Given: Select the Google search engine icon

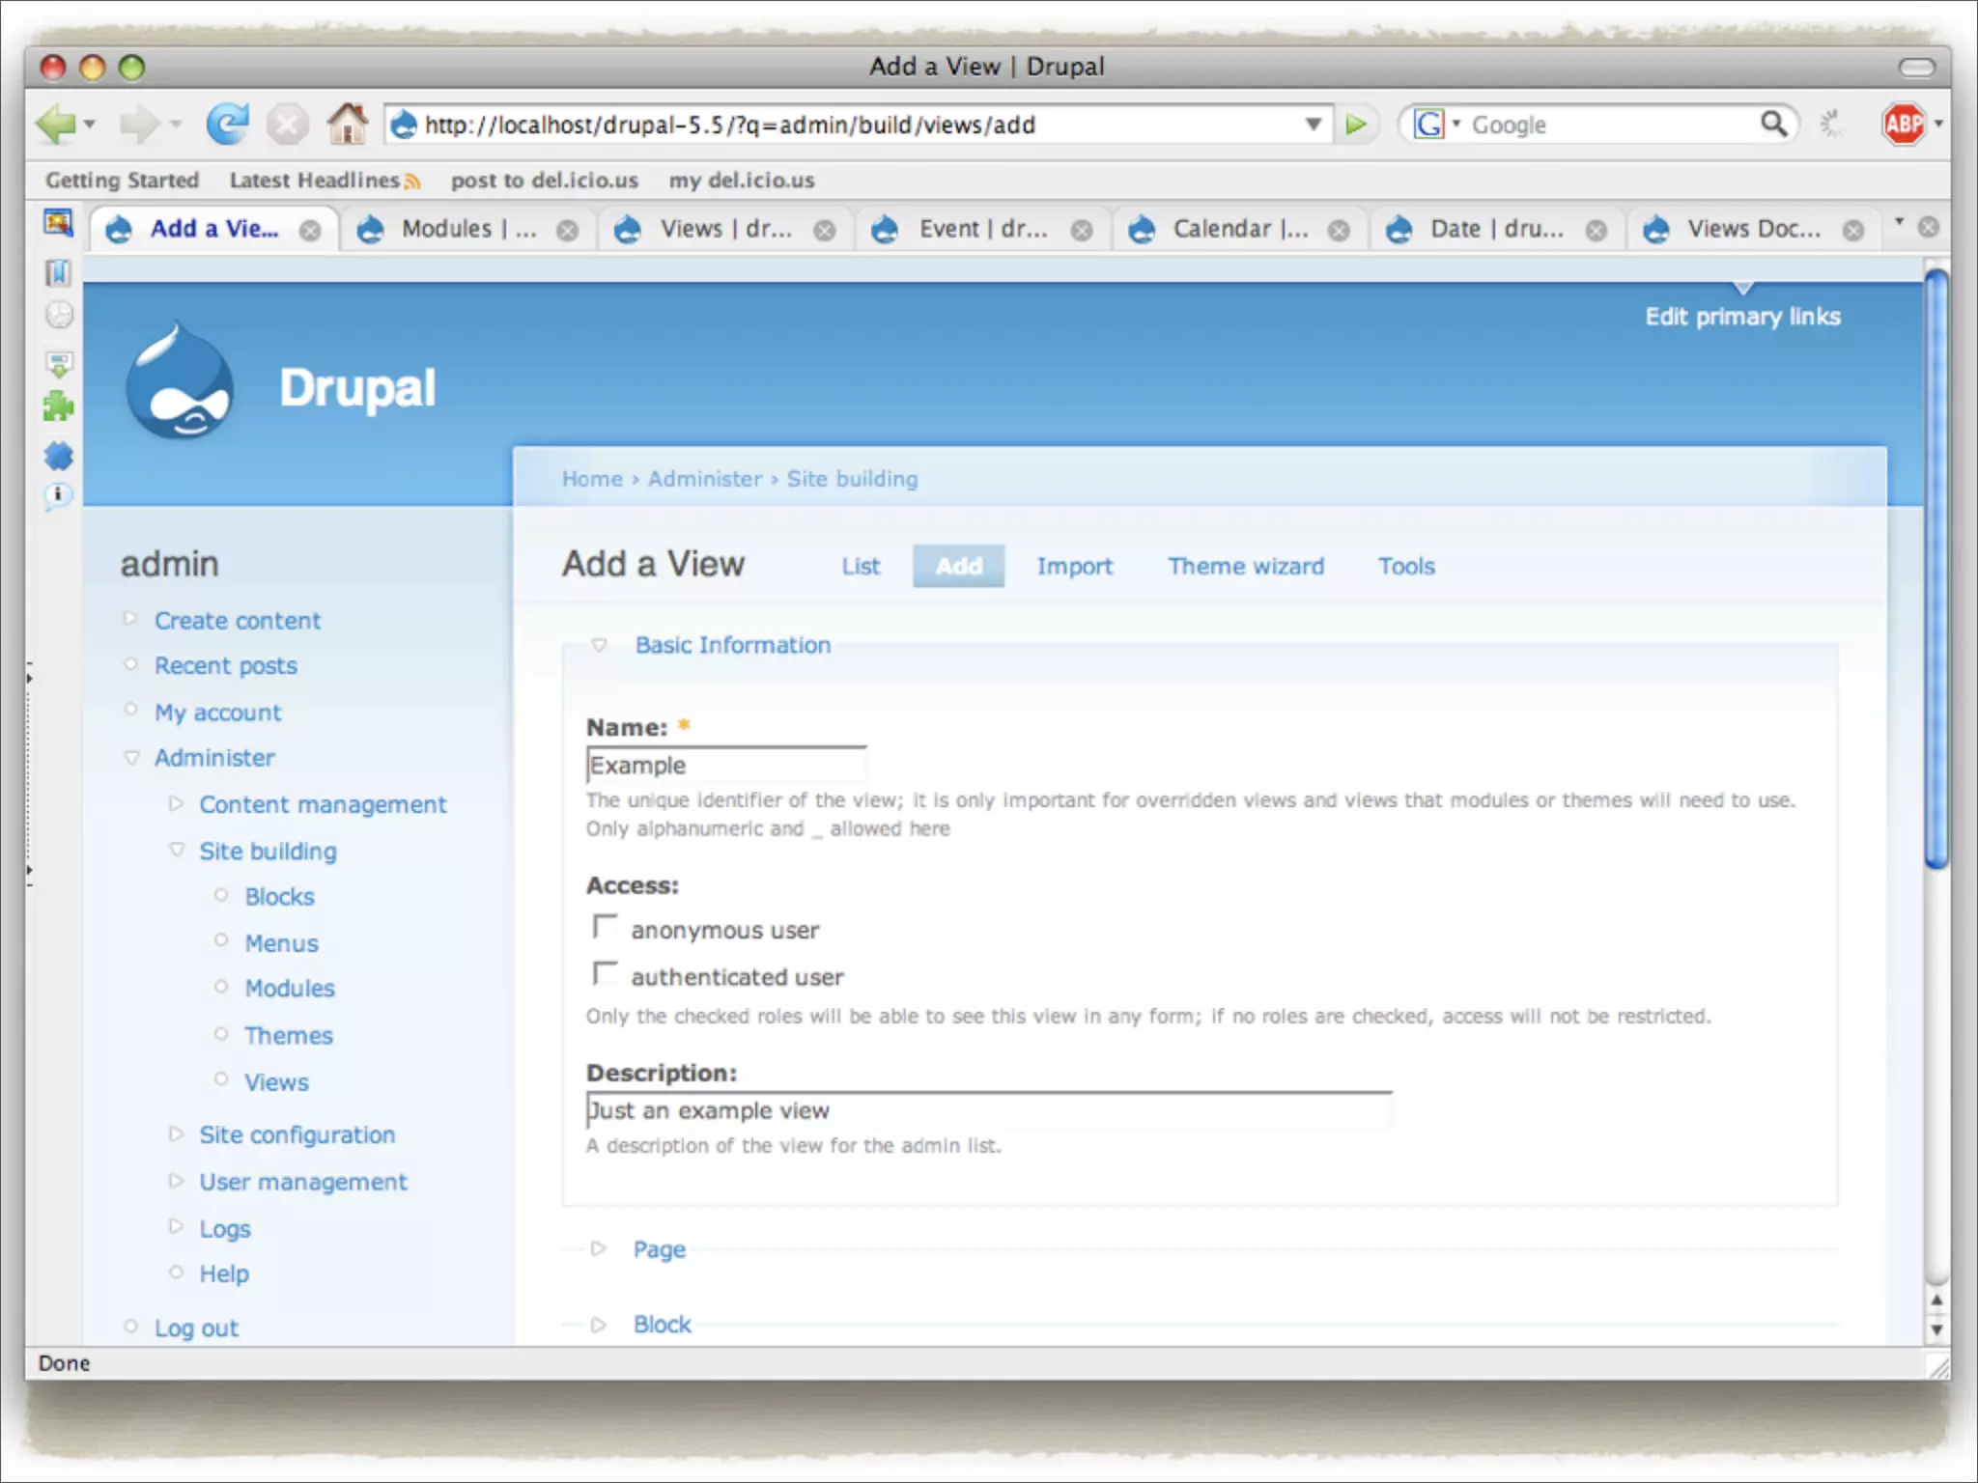Looking at the screenshot, I should 1428,124.
